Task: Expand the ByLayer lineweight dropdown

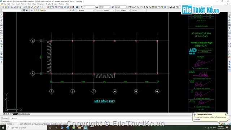Action: (123, 10)
